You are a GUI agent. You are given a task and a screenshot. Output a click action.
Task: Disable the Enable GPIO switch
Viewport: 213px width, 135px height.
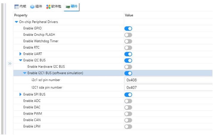tap(128, 29)
